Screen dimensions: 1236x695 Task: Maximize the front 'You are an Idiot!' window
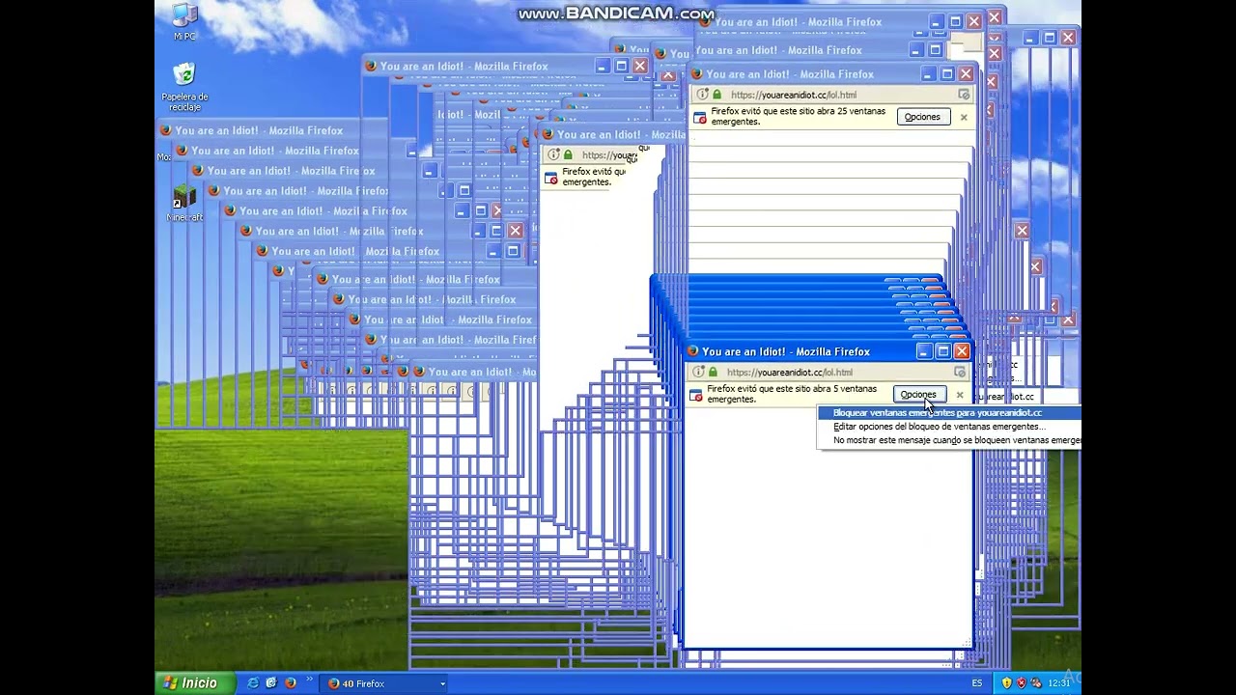point(943,351)
